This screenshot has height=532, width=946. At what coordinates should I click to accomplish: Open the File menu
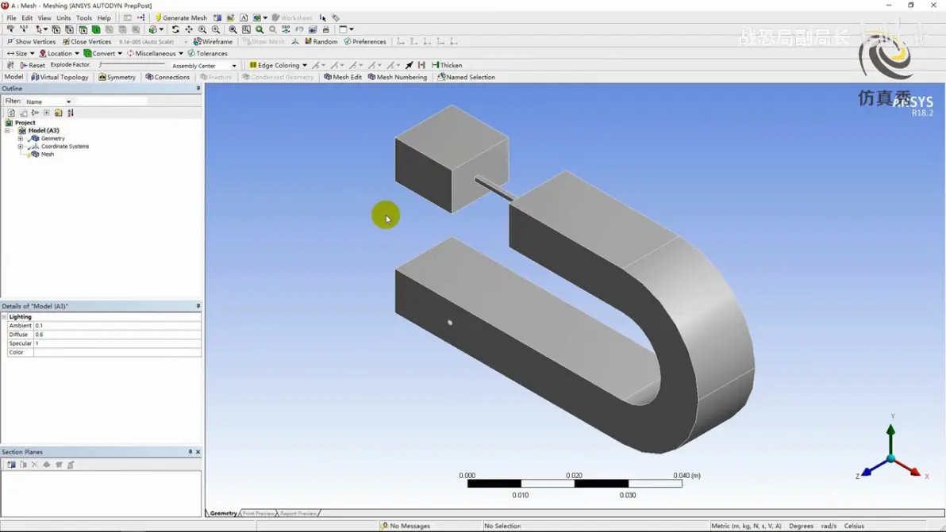coord(11,17)
